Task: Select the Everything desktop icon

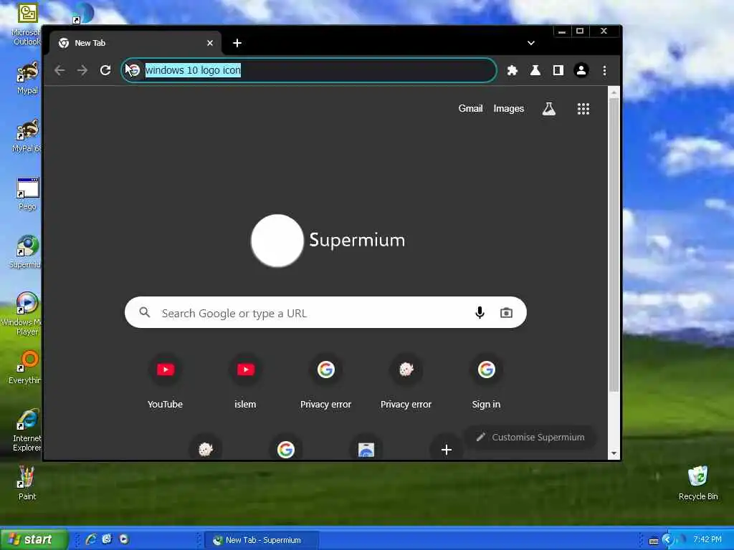Action: [x=25, y=367]
